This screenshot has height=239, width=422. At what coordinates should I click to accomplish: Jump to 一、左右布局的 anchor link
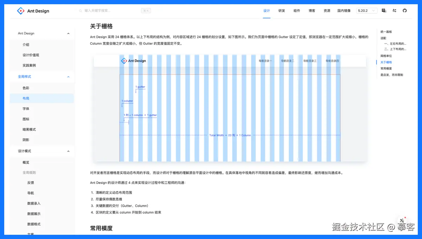coord(395,44)
